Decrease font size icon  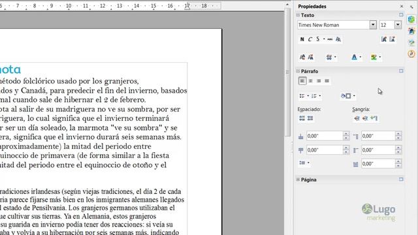tap(392, 39)
